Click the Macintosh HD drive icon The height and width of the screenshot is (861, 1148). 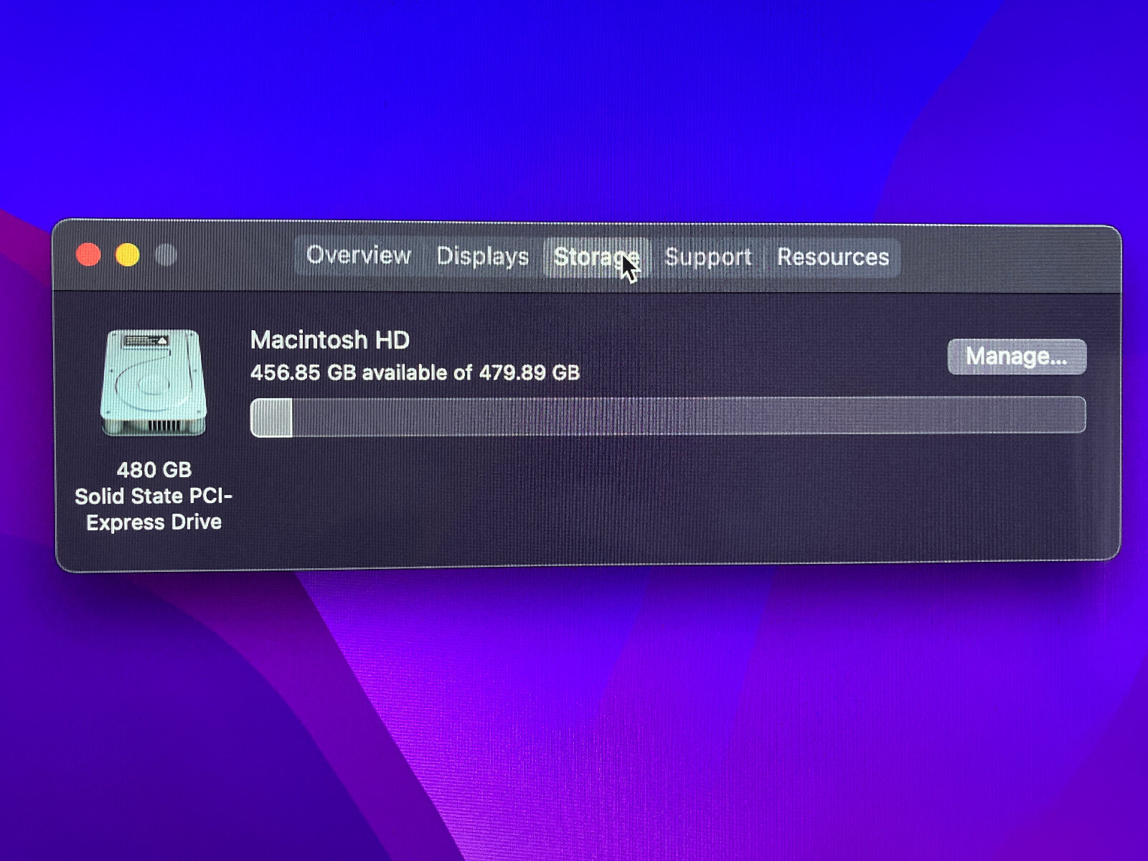coord(154,382)
